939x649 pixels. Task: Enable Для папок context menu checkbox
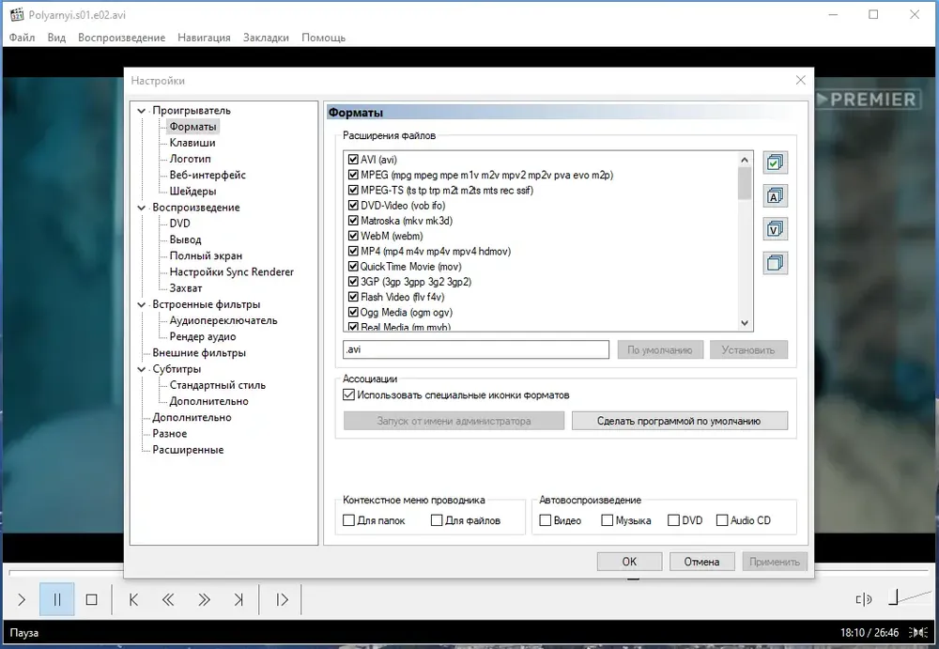tap(348, 520)
